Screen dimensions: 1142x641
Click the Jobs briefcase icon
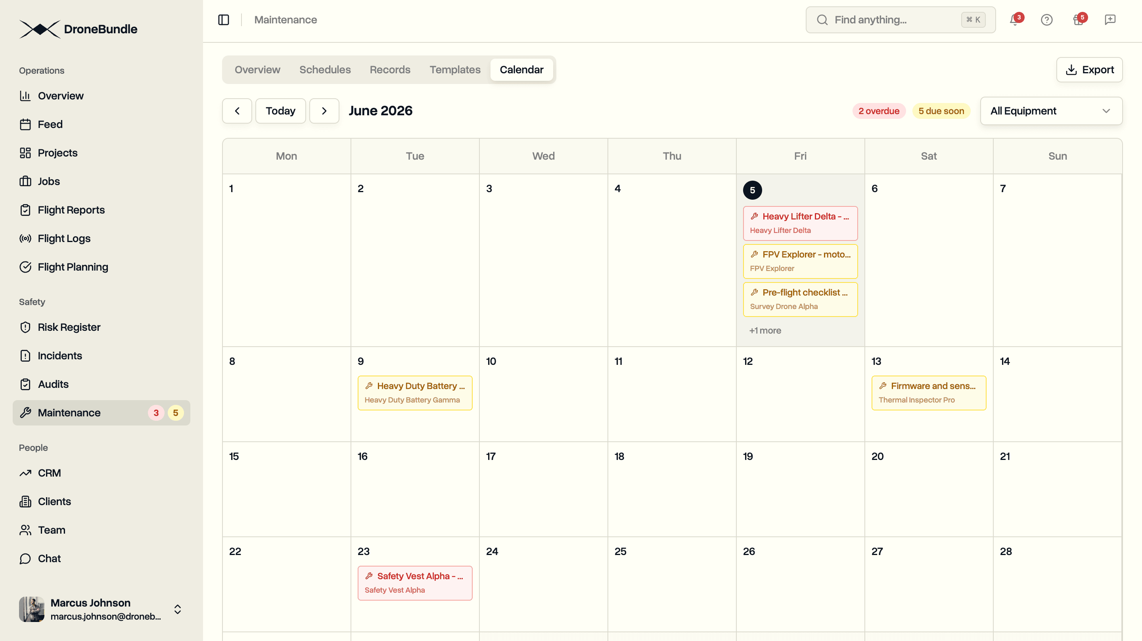pos(25,181)
